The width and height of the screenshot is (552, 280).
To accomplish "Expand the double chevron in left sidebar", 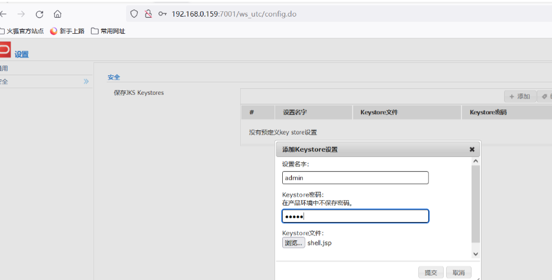I will [x=86, y=82].
